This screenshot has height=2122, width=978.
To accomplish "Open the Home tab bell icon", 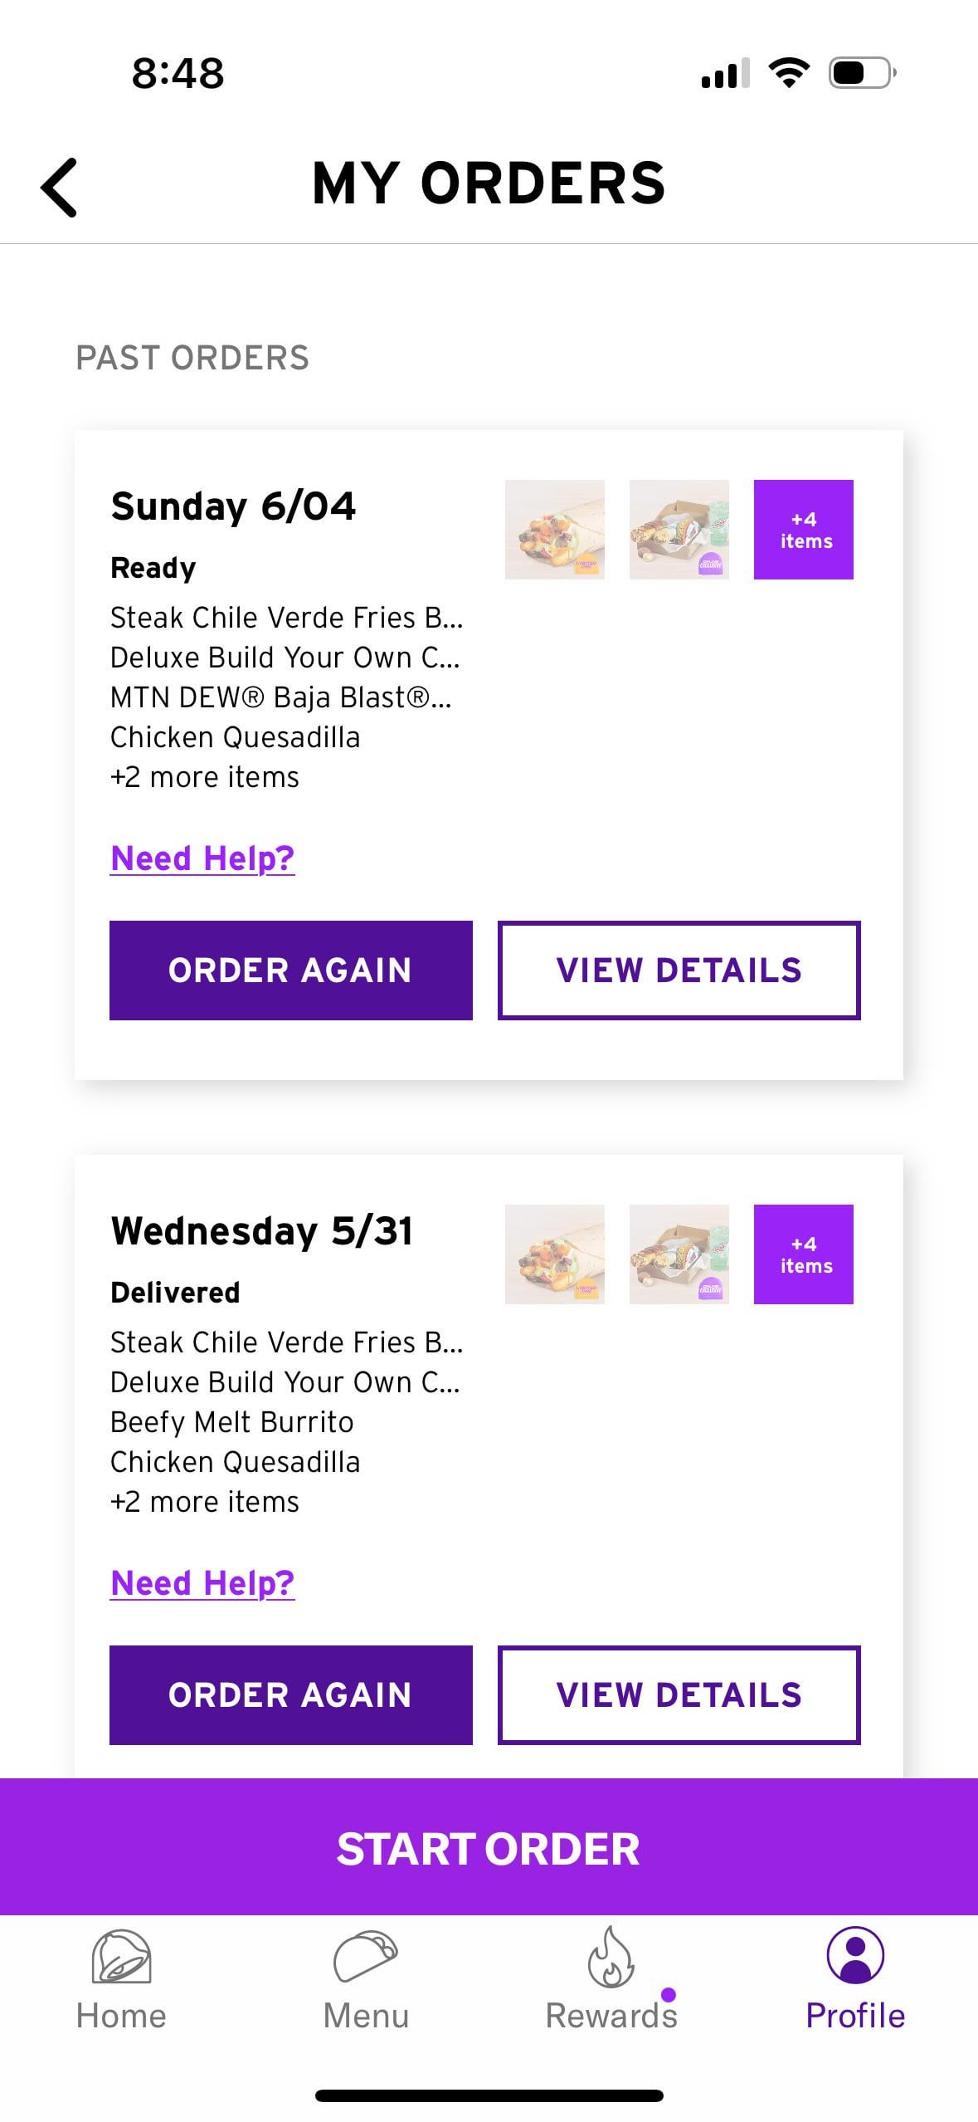I will point(121,1958).
